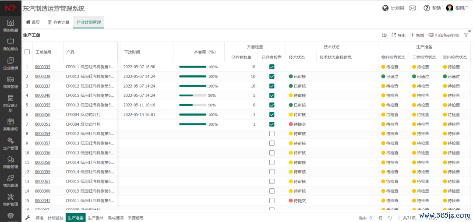Click 100% progress bar of order 0000335
The width and height of the screenshot is (473, 222).
point(193,67)
